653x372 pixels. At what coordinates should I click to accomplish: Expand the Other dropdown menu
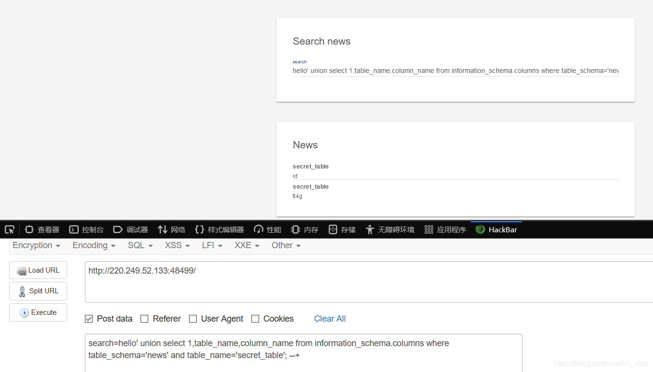[x=286, y=245]
